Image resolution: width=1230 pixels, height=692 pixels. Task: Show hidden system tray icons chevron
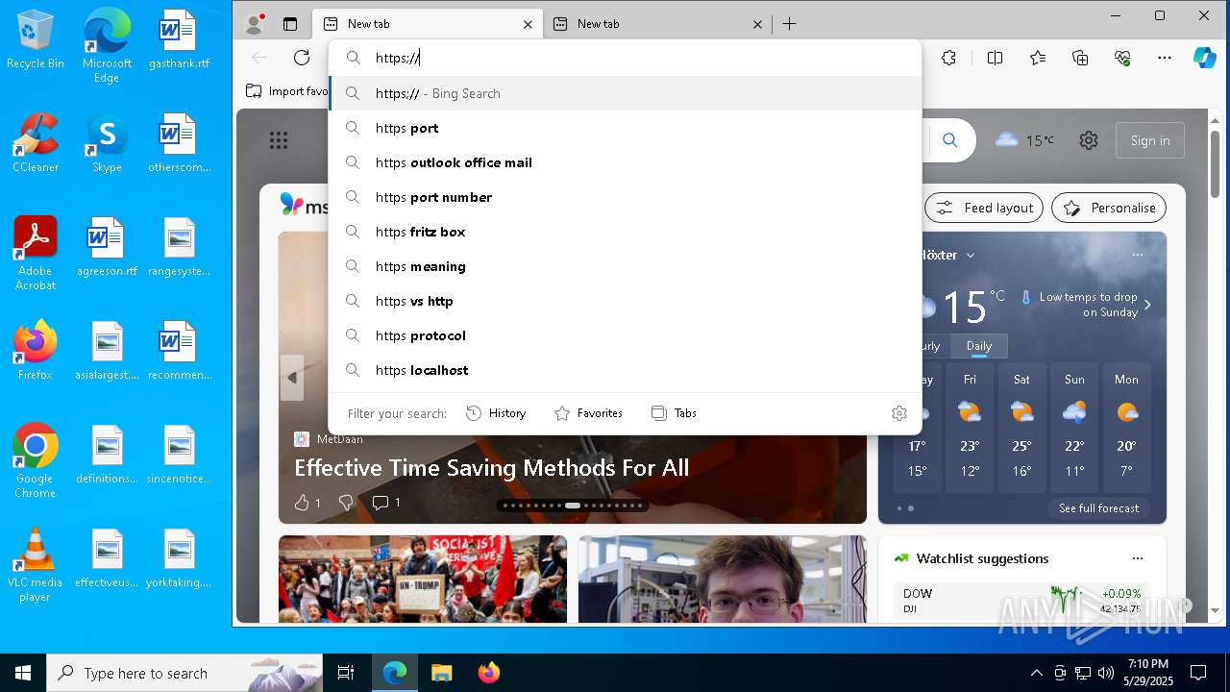[1036, 673]
